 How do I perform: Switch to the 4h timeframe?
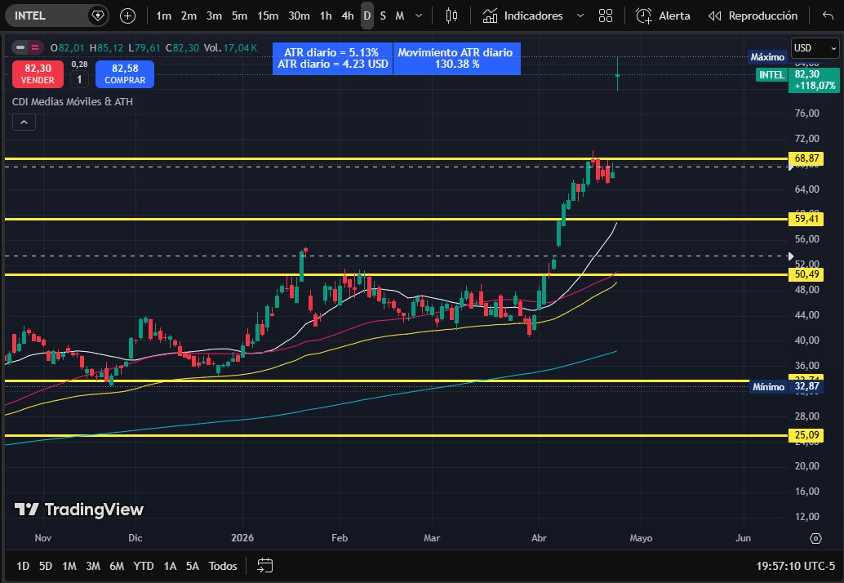point(347,16)
